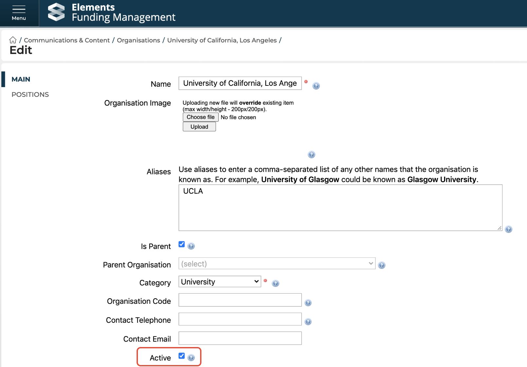This screenshot has width=527, height=367.
Task: Select the MAIN tab
Action: tap(21, 80)
